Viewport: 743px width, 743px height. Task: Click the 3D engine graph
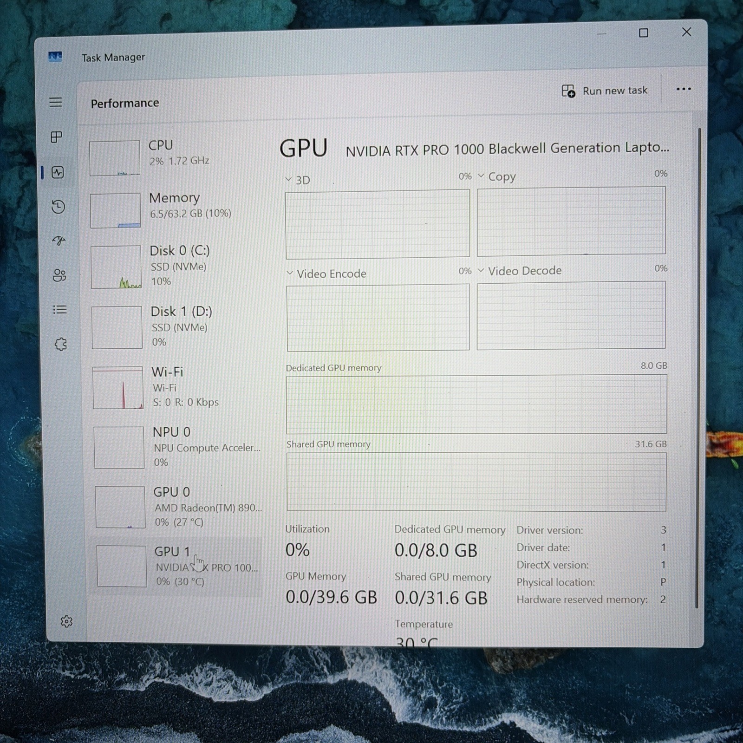[378, 224]
